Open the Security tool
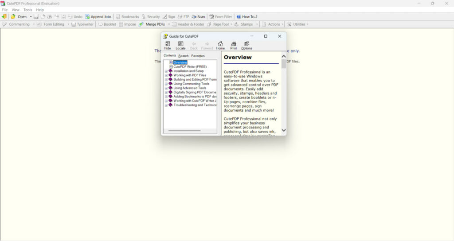The height and width of the screenshot is (241, 454). (x=151, y=17)
